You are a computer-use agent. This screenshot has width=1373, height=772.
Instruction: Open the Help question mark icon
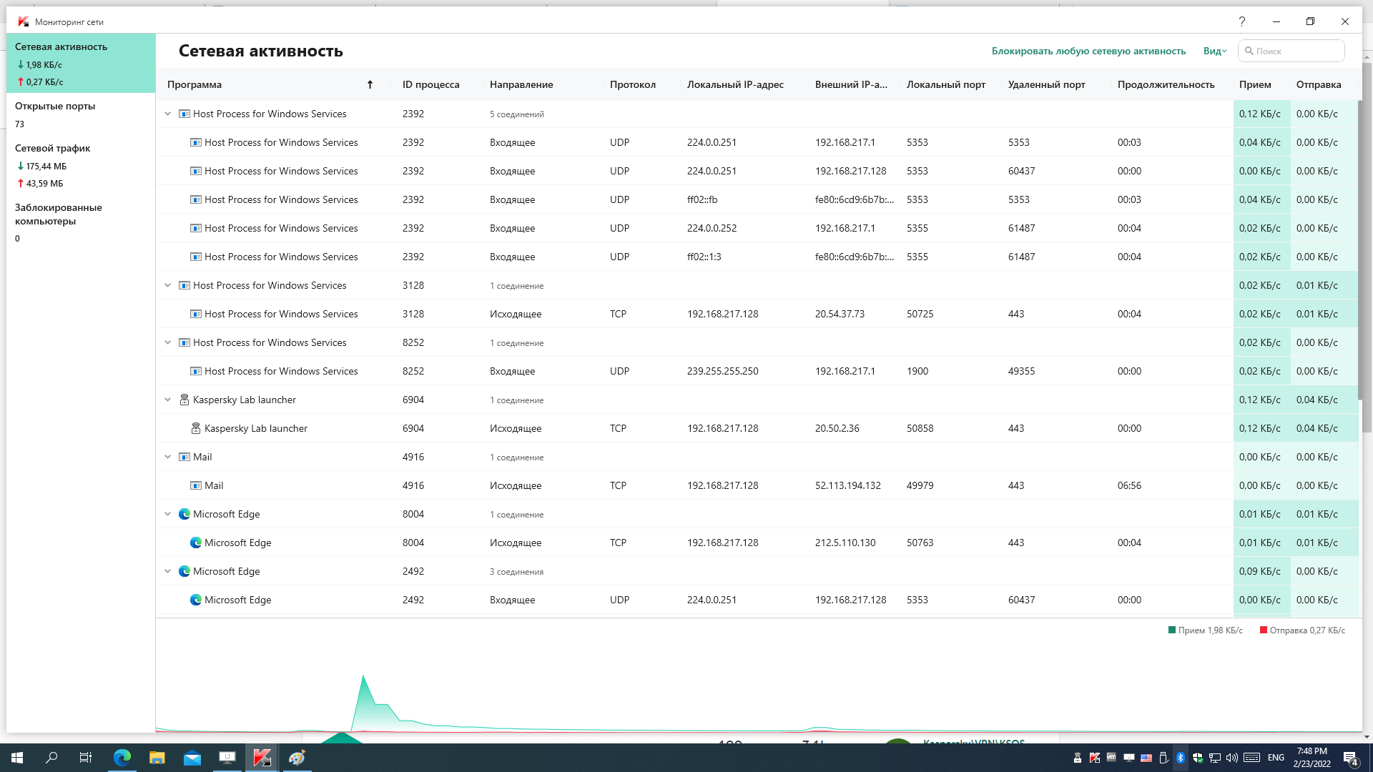(x=1242, y=21)
